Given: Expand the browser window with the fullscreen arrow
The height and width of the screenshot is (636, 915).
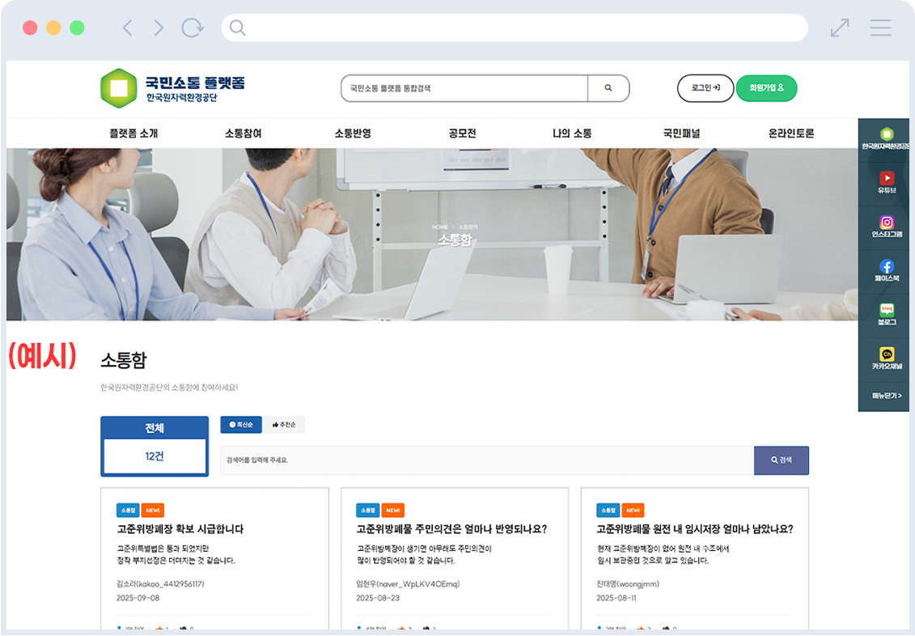Looking at the screenshot, I should coord(840,28).
